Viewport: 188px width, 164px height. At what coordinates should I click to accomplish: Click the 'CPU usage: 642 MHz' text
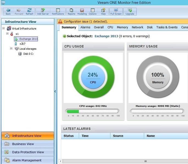click(93, 106)
